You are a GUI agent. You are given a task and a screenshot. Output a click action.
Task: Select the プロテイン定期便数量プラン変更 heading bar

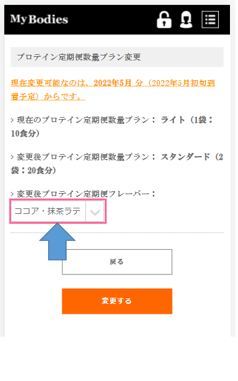pyautogui.click(x=117, y=57)
